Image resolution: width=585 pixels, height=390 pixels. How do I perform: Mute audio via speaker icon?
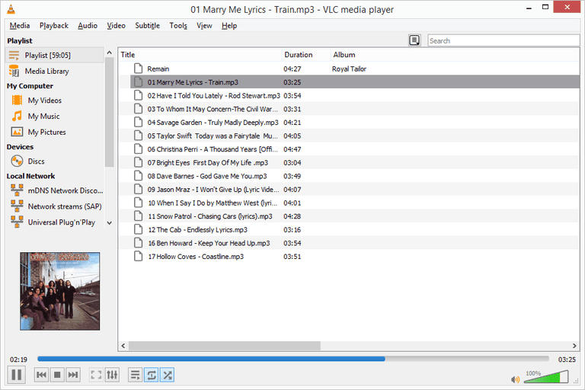tap(515, 379)
